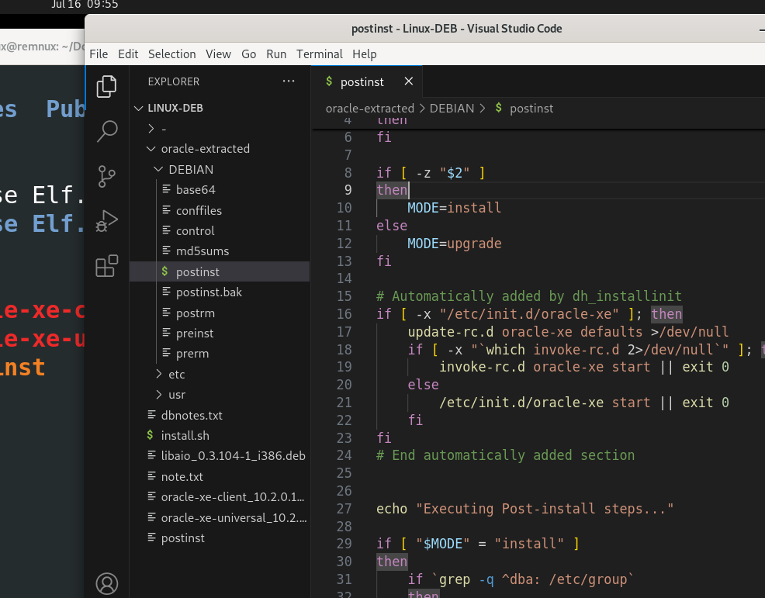The image size is (765, 598).
Task: Click the MODE=install code line
Action: pyautogui.click(x=454, y=208)
